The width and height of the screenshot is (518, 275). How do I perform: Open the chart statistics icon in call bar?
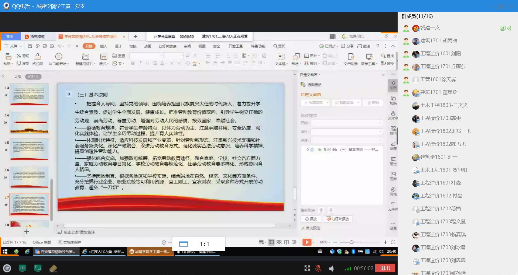point(22,268)
